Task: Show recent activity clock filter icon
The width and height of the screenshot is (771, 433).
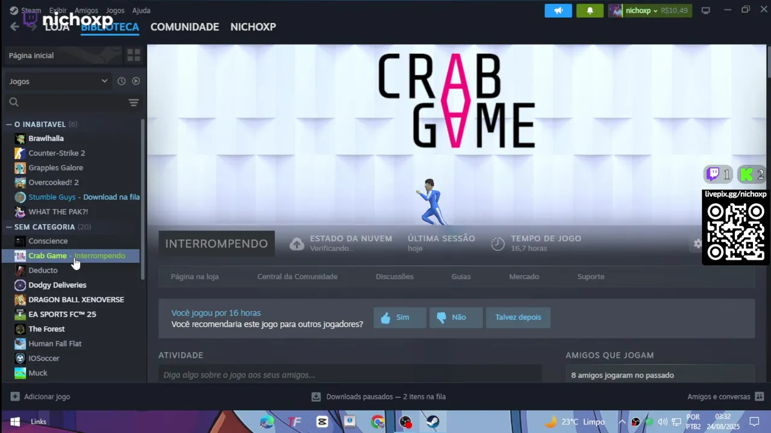Action: (x=121, y=81)
